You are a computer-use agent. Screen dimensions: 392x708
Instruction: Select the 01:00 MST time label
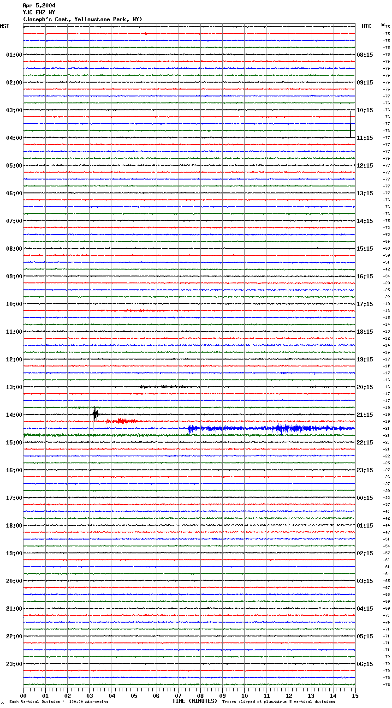14,55
